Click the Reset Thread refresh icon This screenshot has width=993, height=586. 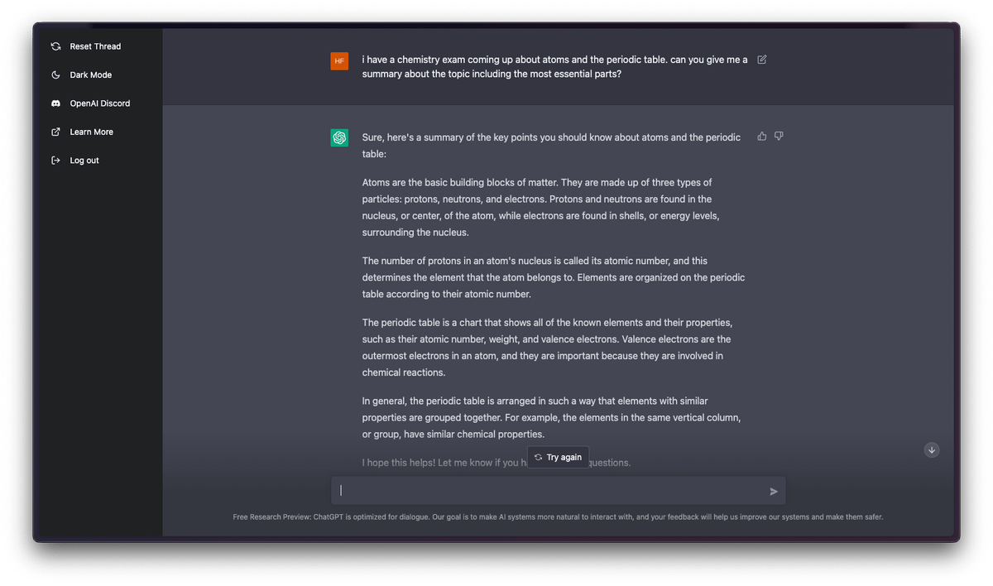coord(55,46)
